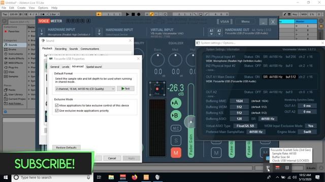Open Voicemeeter hardware input 2 device selector

click(99, 32)
